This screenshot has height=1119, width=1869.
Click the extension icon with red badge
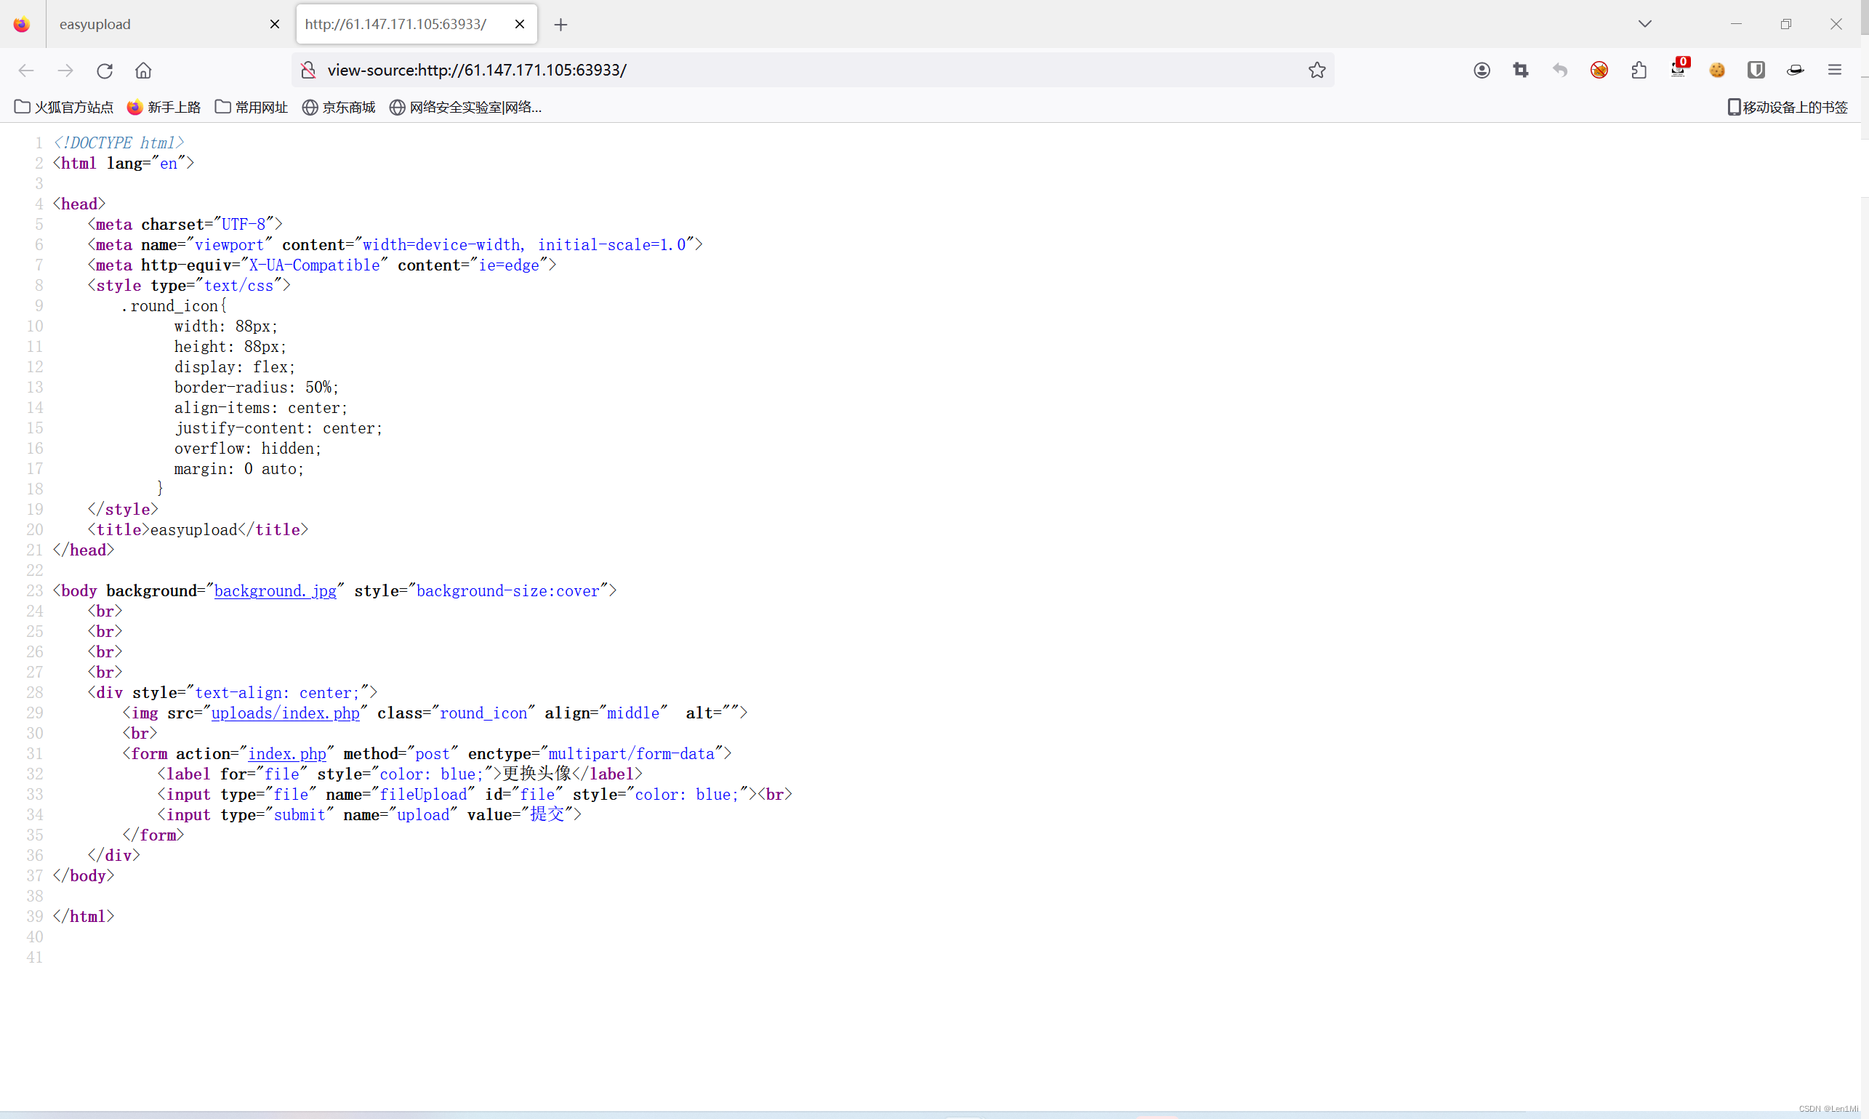(1678, 68)
